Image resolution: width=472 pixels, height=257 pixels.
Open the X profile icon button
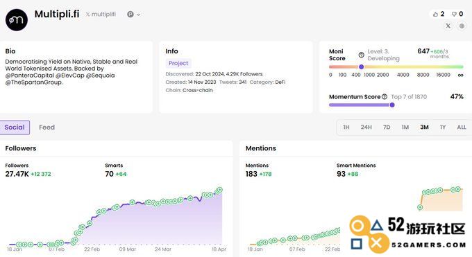(448, 26)
